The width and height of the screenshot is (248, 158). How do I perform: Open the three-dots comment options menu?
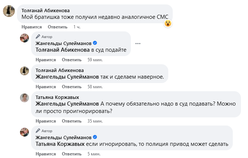click(x=138, y=44)
